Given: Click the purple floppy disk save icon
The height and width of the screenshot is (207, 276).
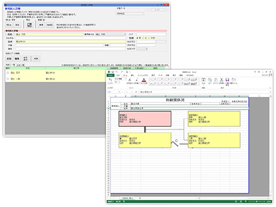Looking at the screenshot, I should pyautogui.click(x=227, y=80).
